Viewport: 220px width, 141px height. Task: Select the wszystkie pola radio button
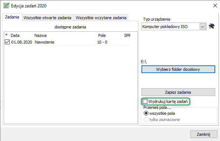(x=146, y=113)
